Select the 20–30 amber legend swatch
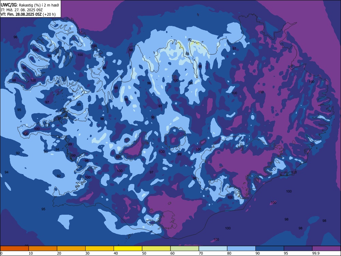The height and width of the screenshot is (256, 341). point(71,248)
